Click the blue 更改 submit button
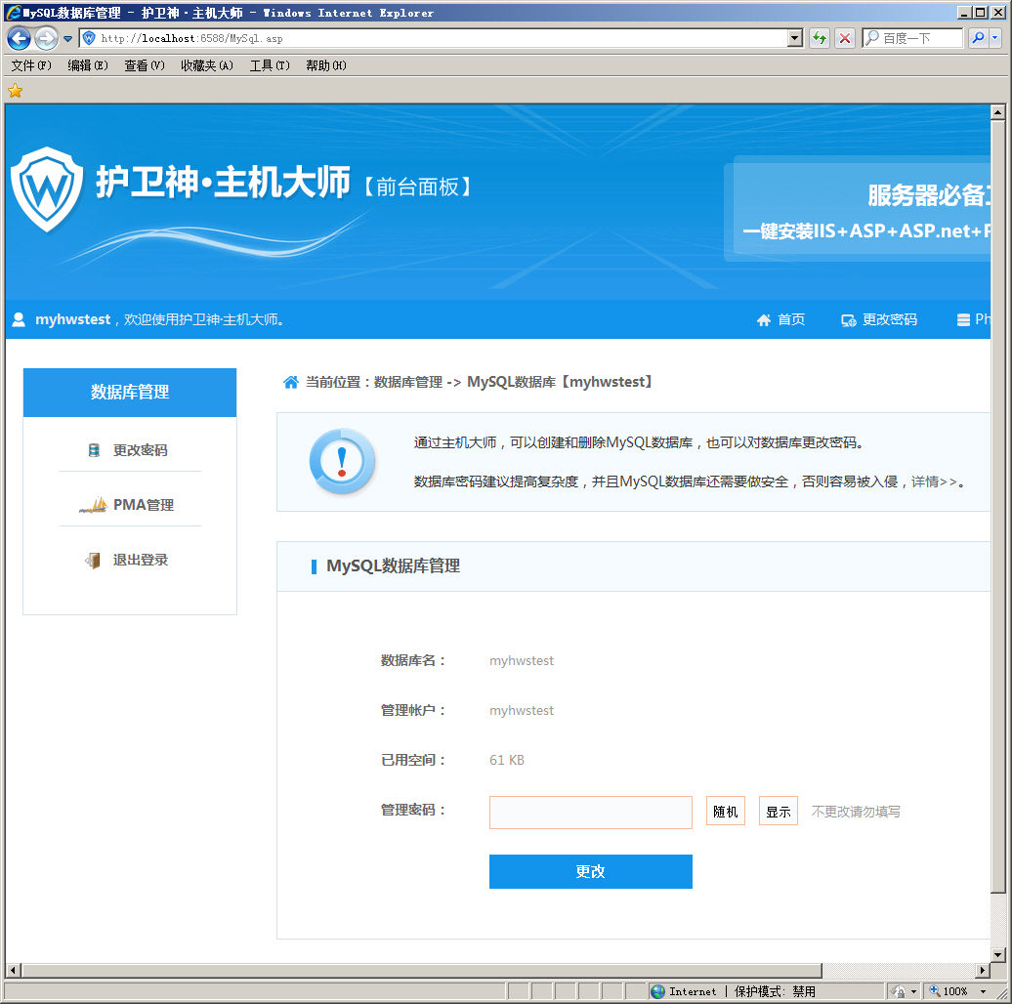 (x=590, y=871)
